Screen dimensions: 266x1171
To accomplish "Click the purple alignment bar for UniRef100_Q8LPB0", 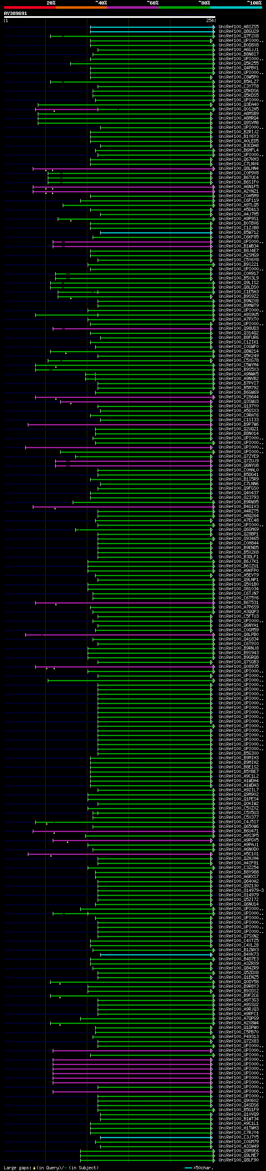I will pyautogui.click(x=120, y=635).
